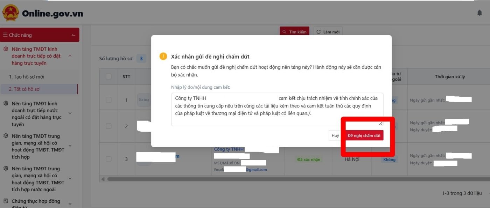The height and width of the screenshot is (208, 490).
Task: Click into the commitment reason text area
Action: click(x=277, y=109)
